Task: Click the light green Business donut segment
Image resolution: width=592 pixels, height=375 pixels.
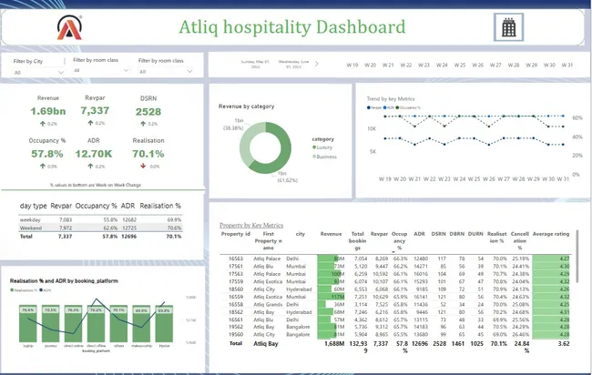Action: click(246, 144)
